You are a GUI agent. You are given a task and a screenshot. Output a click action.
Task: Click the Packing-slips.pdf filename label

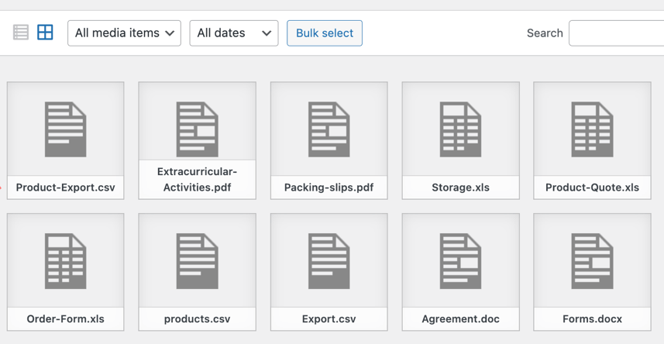pos(329,187)
